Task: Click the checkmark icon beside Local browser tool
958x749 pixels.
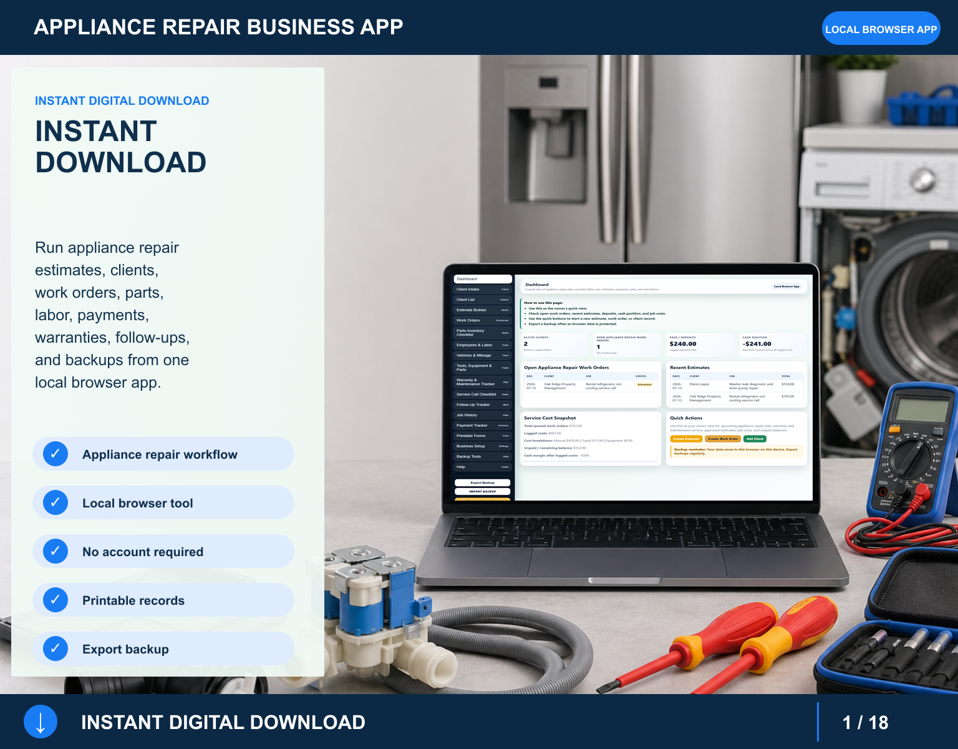Action: click(56, 502)
